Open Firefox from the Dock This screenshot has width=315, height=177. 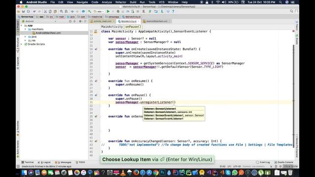click(136, 173)
